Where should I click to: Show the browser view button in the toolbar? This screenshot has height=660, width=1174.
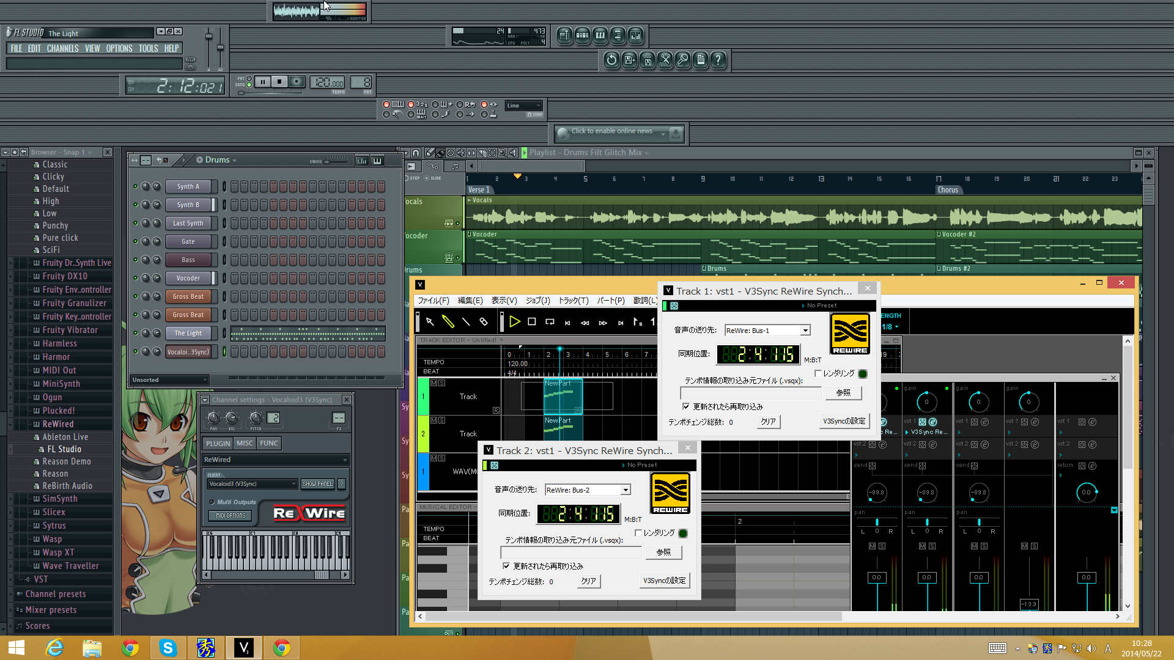tap(618, 35)
